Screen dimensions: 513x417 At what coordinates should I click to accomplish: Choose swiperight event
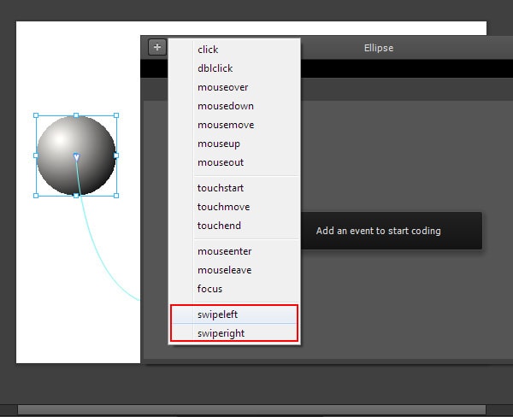[x=234, y=333]
